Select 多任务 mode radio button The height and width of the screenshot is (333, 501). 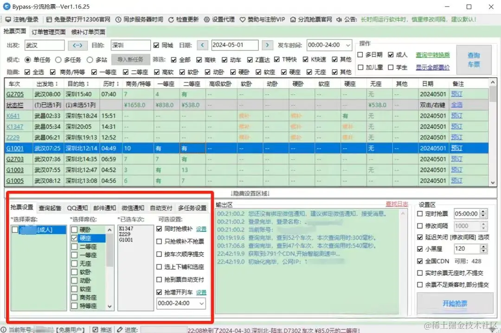(58, 60)
